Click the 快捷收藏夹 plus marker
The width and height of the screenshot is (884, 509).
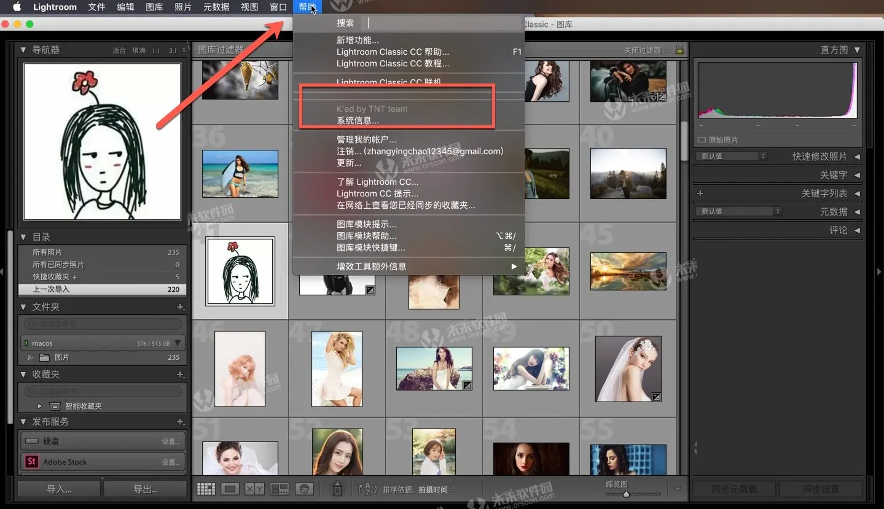pyautogui.click(x=75, y=277)
